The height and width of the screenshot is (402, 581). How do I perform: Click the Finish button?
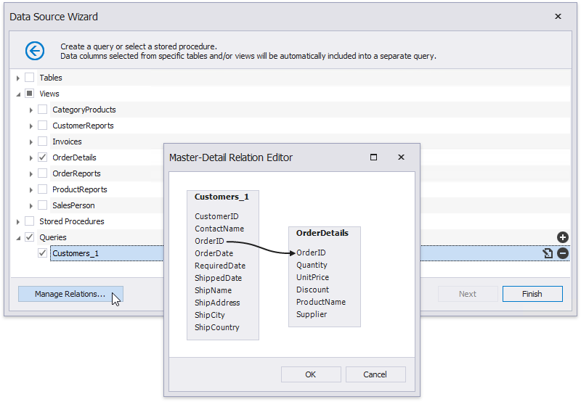[532, 294]
